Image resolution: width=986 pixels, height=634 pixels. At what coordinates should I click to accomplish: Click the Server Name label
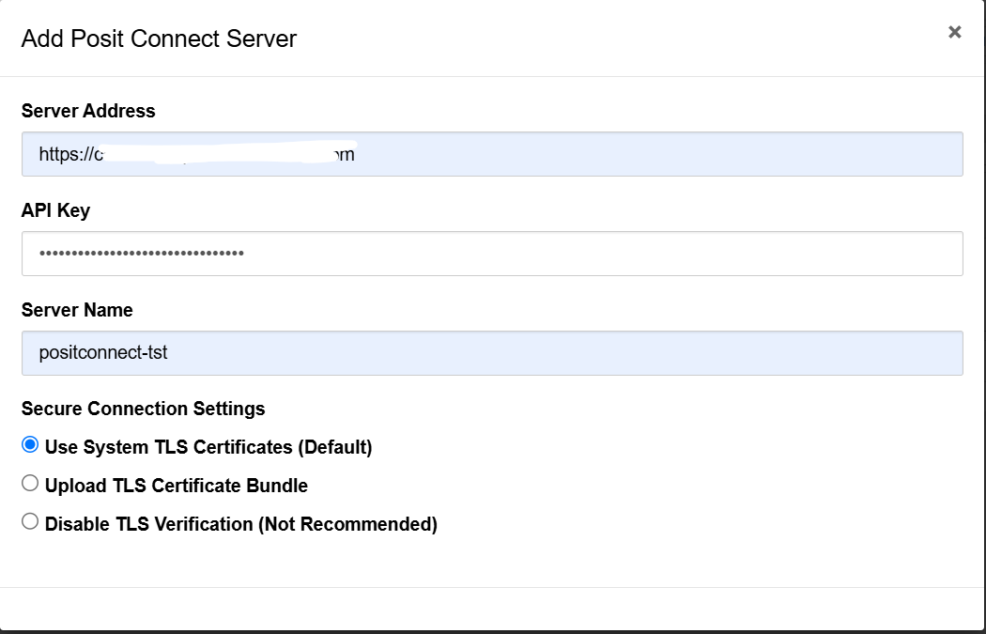point(77,310)
